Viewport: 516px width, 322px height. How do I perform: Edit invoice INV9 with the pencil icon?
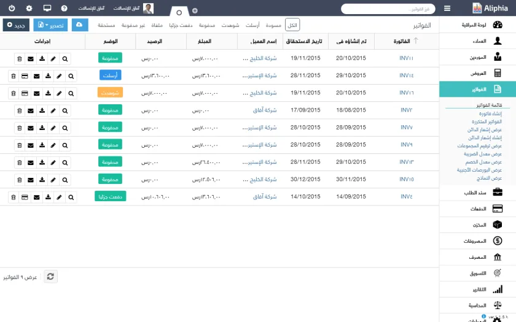point(53,145)
